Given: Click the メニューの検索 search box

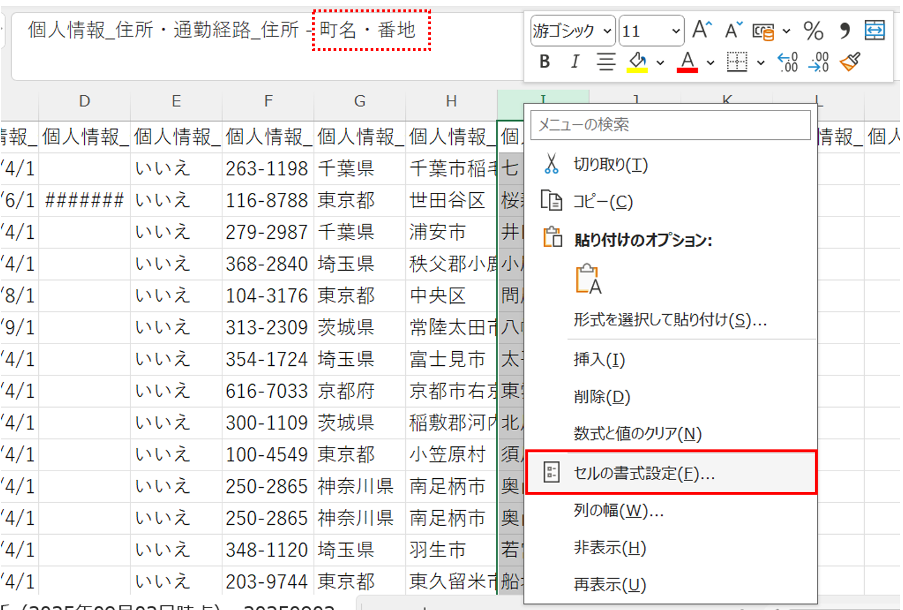Looking at the screenshot, I should [x=670, y=125].
